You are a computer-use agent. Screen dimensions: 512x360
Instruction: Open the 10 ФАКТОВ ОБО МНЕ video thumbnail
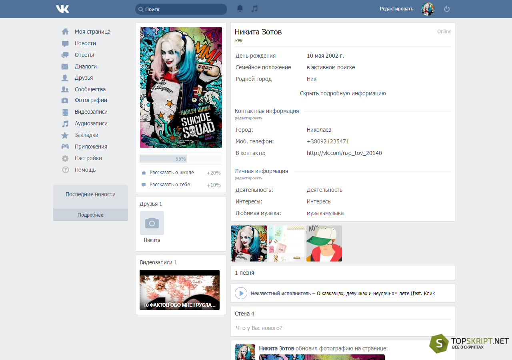pos(180,290)
